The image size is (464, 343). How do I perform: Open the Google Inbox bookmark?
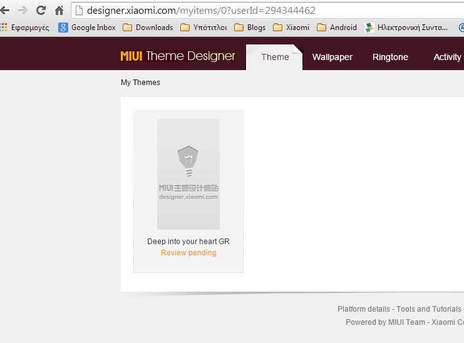87,28
